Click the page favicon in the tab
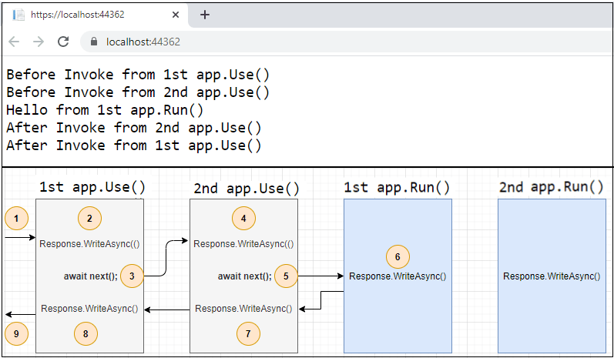This screenshot has height=358, width=614. click(x=18, y=15)
